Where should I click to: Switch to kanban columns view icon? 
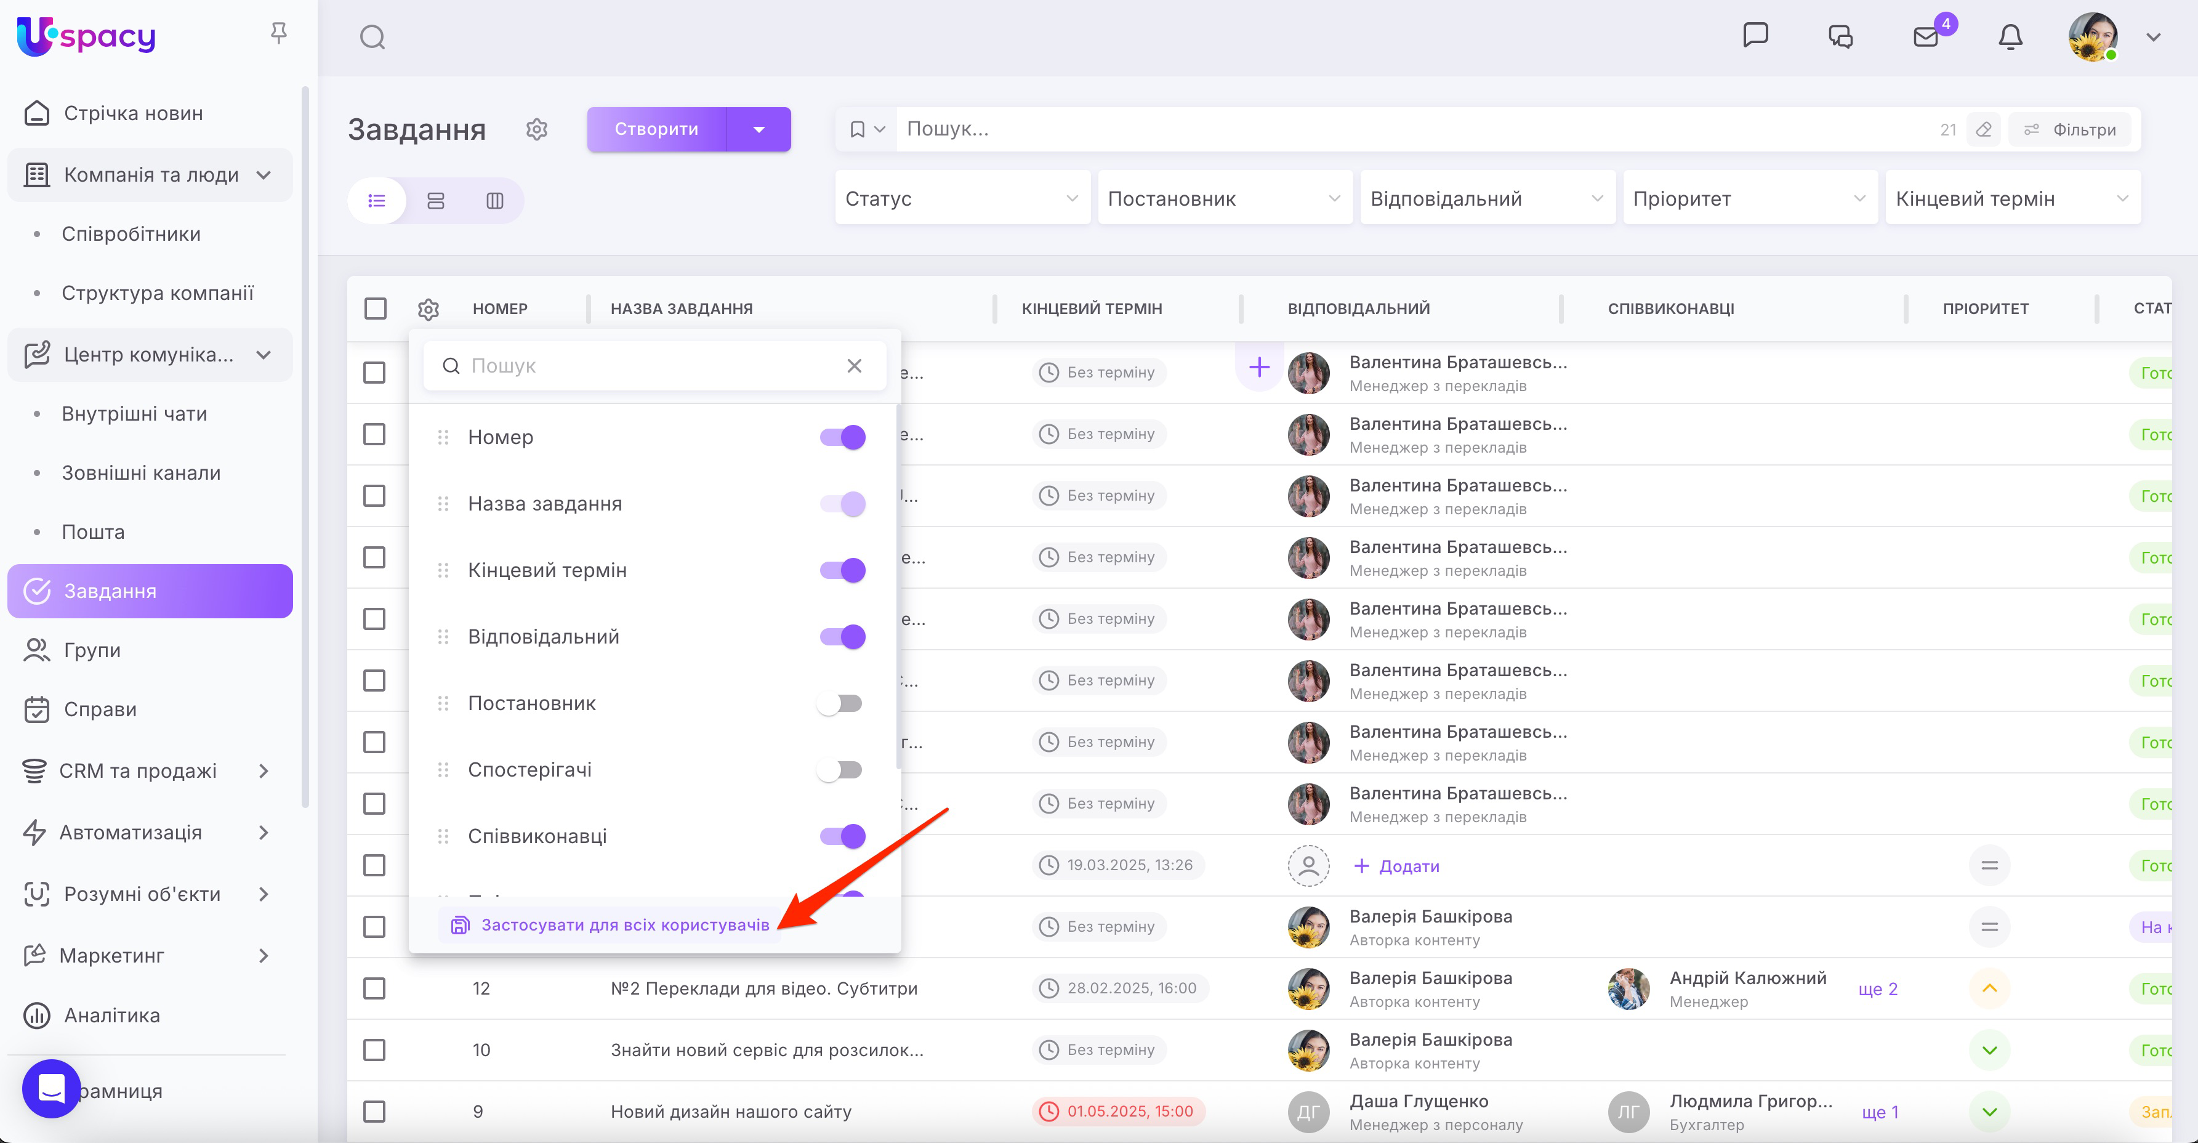pyautogui.click(x=495, y=201)
